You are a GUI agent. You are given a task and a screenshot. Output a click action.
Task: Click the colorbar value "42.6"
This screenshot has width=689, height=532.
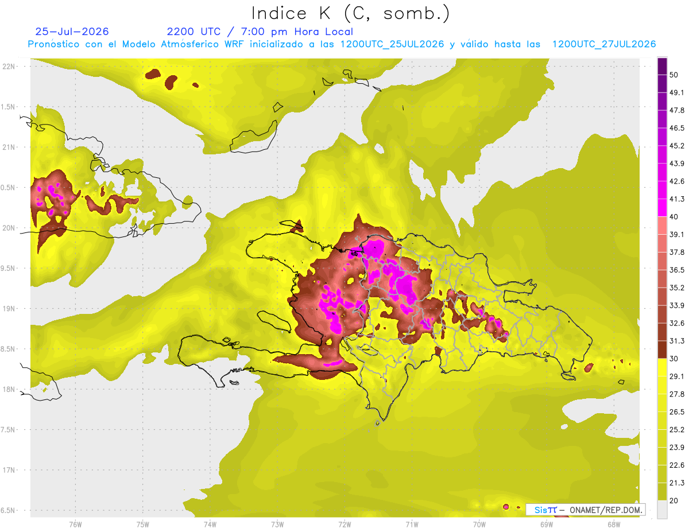[x=676, y=181]
